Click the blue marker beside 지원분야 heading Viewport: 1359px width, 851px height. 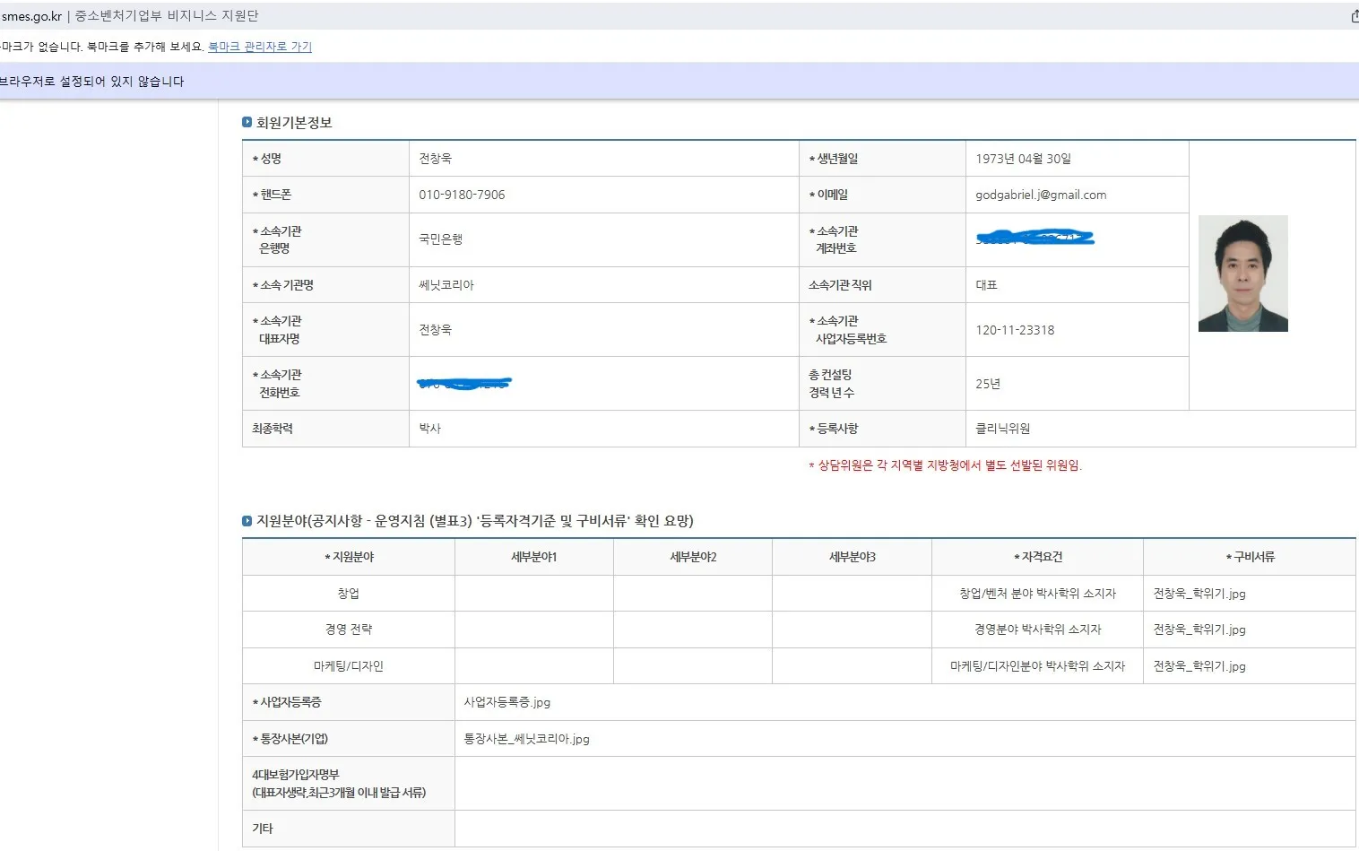coord(247,520)
